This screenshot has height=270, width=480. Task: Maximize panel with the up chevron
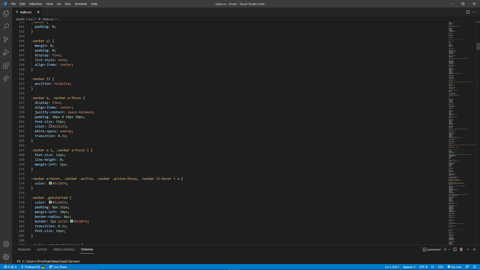468,249
